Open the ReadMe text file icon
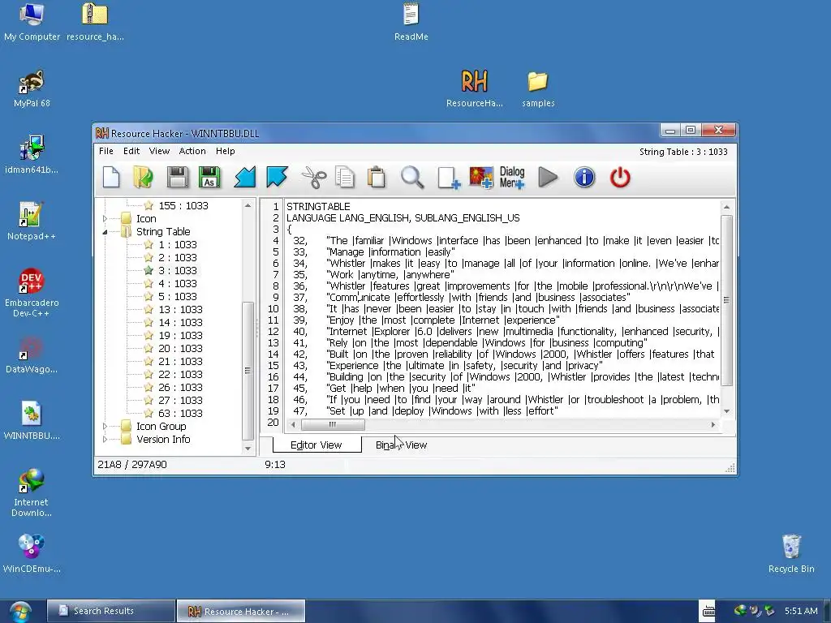Screen dimensions: 831x623 point(411,22)
